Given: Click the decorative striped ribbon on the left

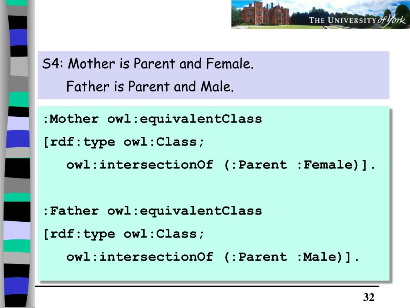Looking at the screenshot, I should pos(17,154).
